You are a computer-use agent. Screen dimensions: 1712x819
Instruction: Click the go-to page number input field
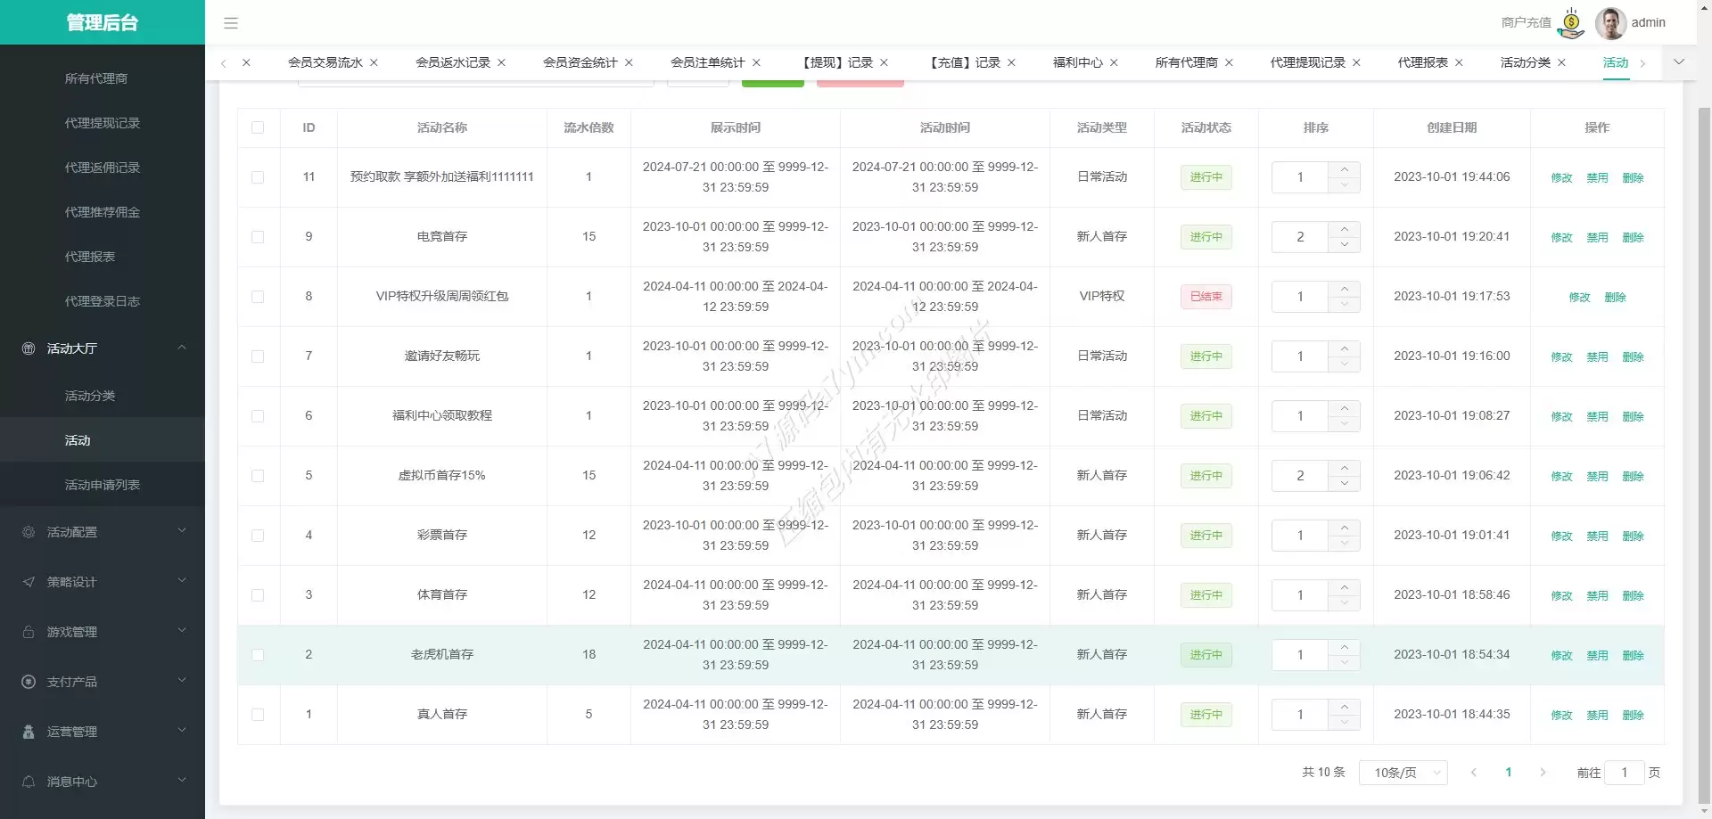[1624, 773]
